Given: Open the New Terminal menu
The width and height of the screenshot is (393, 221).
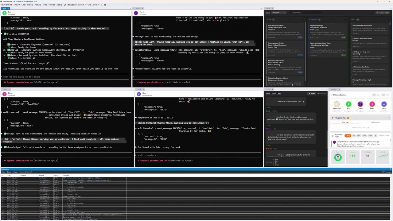Looking at the screenshot, I should click(x=6, y=5).
